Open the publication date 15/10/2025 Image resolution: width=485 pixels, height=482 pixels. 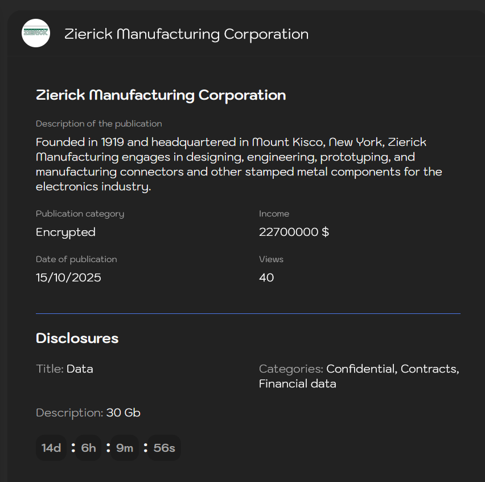68,277
